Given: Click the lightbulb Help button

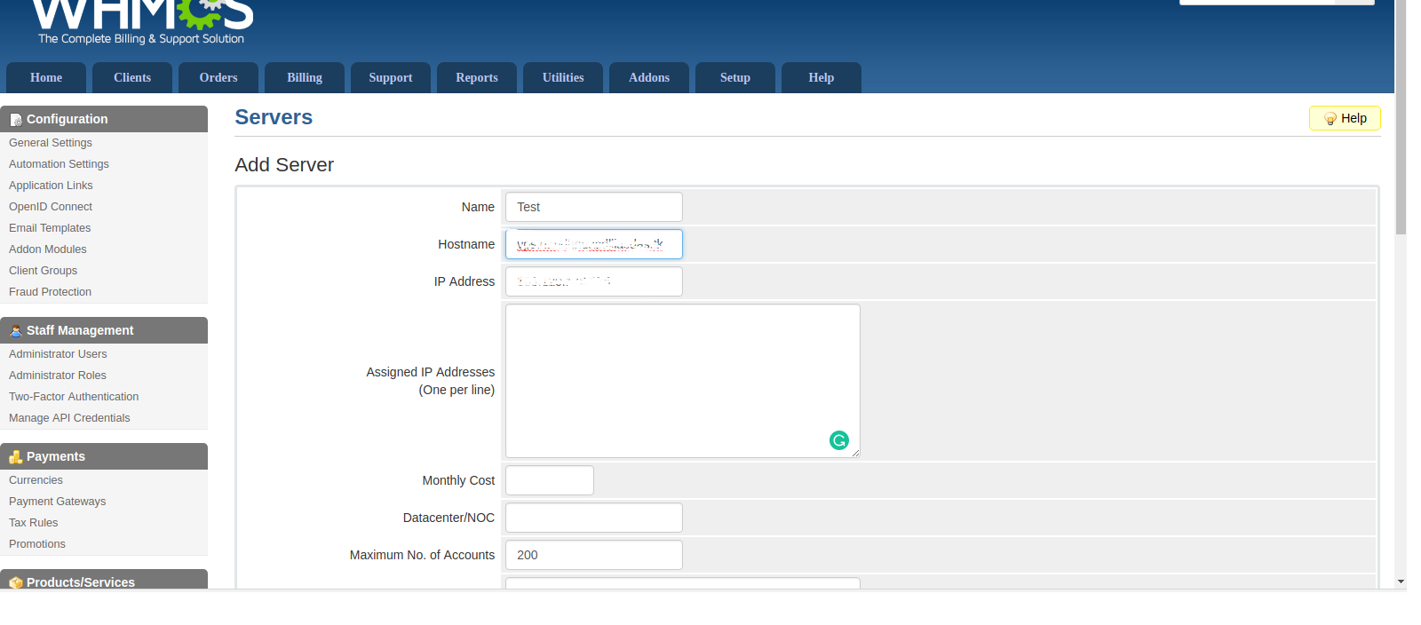Looking at the screenshot, I should (x=1345, y=118).
